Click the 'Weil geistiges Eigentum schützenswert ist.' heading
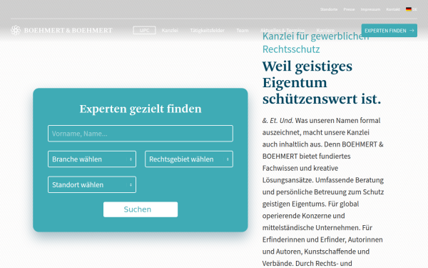428x268 pixels. point(322,83)
